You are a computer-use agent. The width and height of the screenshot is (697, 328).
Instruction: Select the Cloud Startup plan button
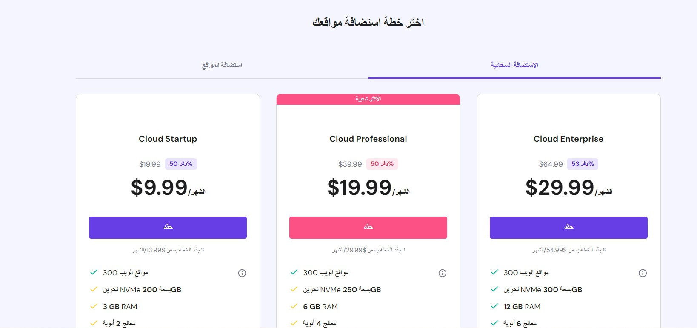(168, 228)
